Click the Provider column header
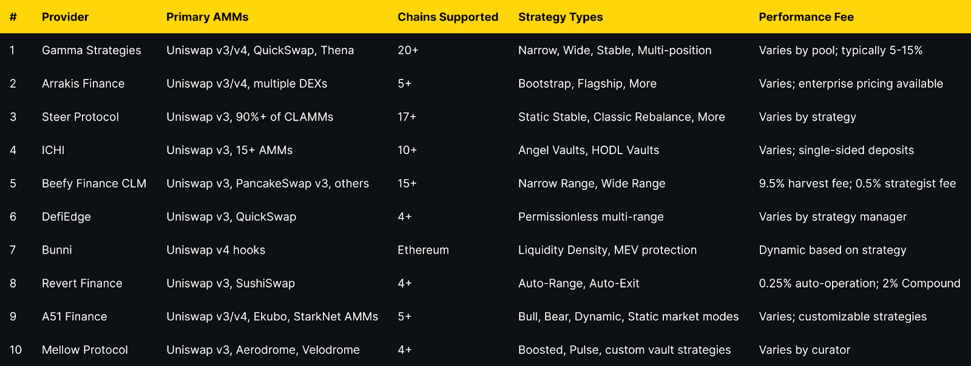 point(65,17)
